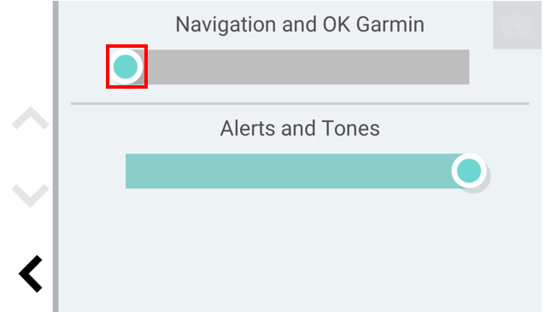The image size is (545, 312).
Task: Select the Navigation and OK Garmin label
Action: pos(300,25)
